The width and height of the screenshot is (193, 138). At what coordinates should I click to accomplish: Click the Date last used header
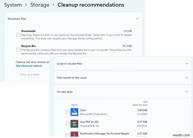click(x=140, y=105)
